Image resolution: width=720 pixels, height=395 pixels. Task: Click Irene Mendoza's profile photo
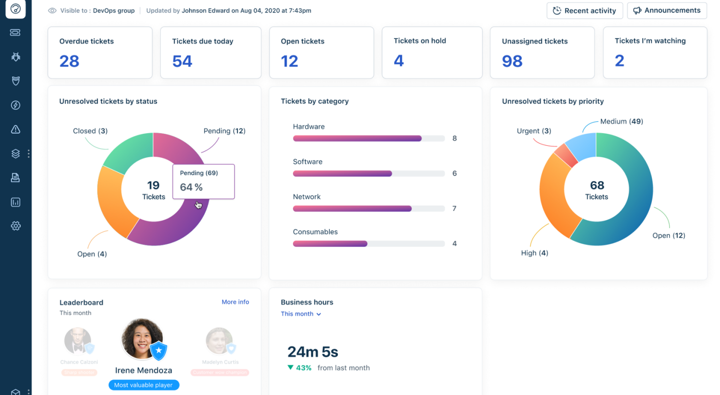click(x=142, y=338)
